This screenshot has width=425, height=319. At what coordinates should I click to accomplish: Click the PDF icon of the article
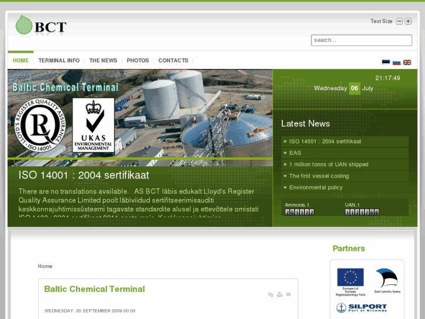pyautogui.click(x=271, y=294)
